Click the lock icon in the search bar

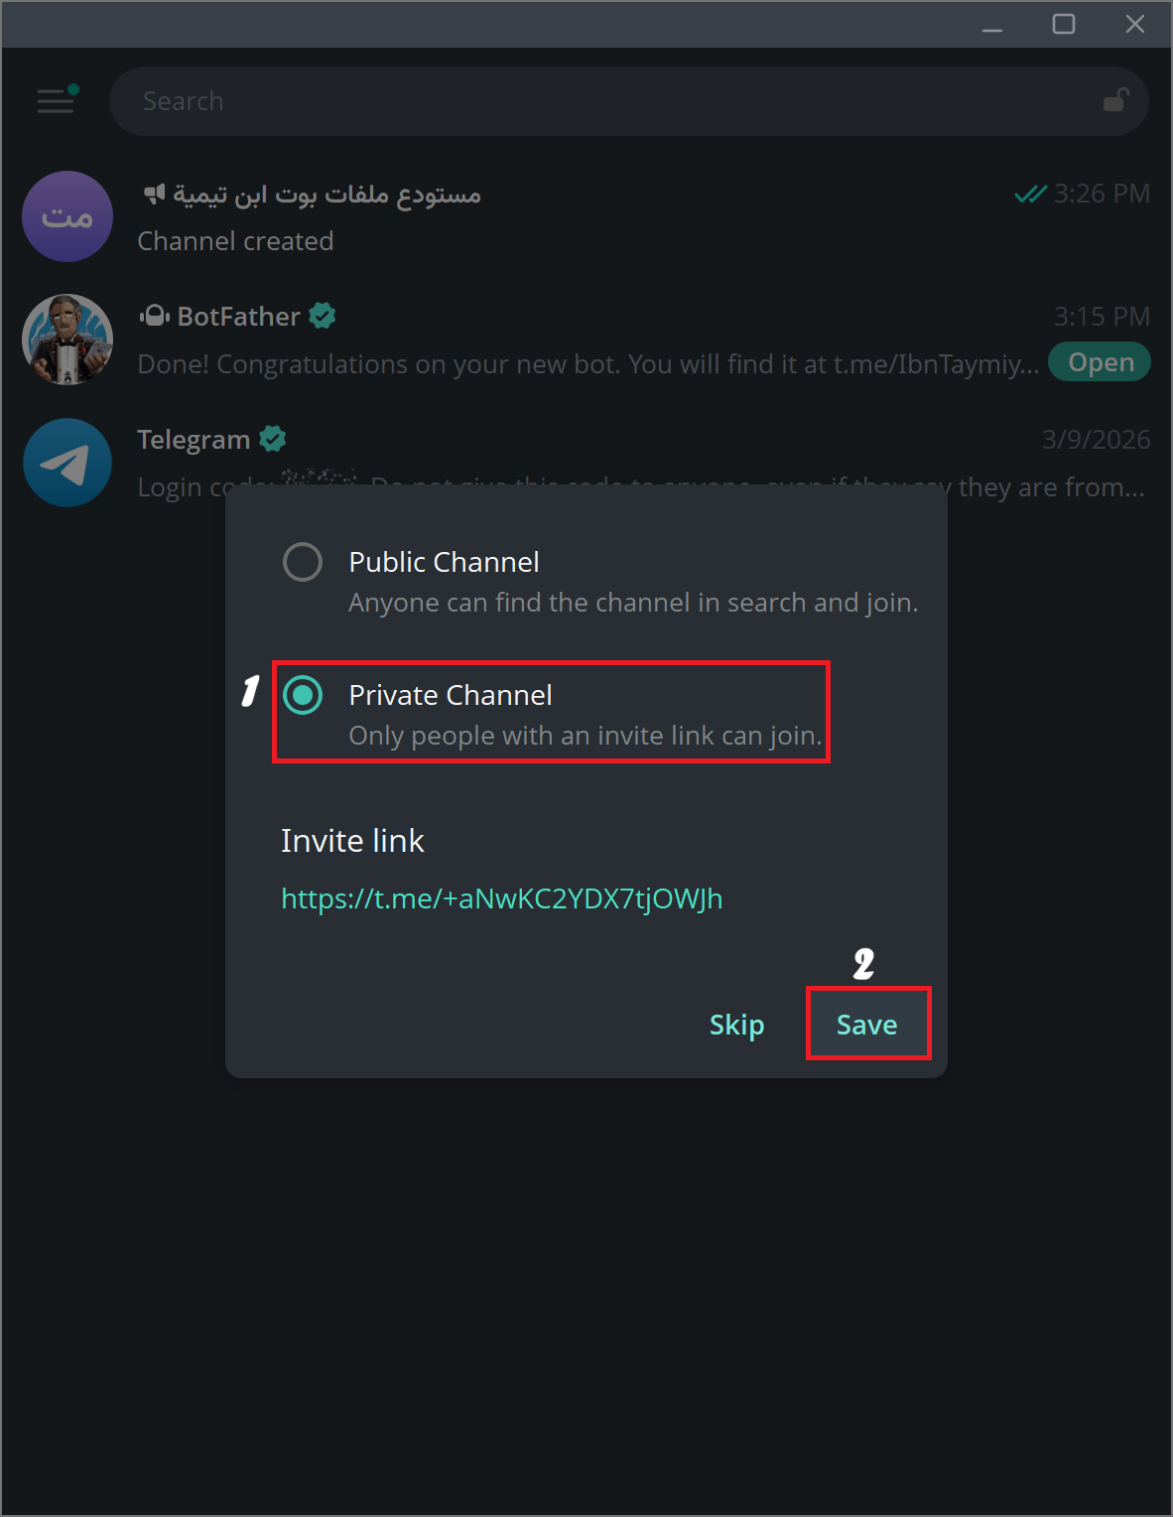(1115, 100)
